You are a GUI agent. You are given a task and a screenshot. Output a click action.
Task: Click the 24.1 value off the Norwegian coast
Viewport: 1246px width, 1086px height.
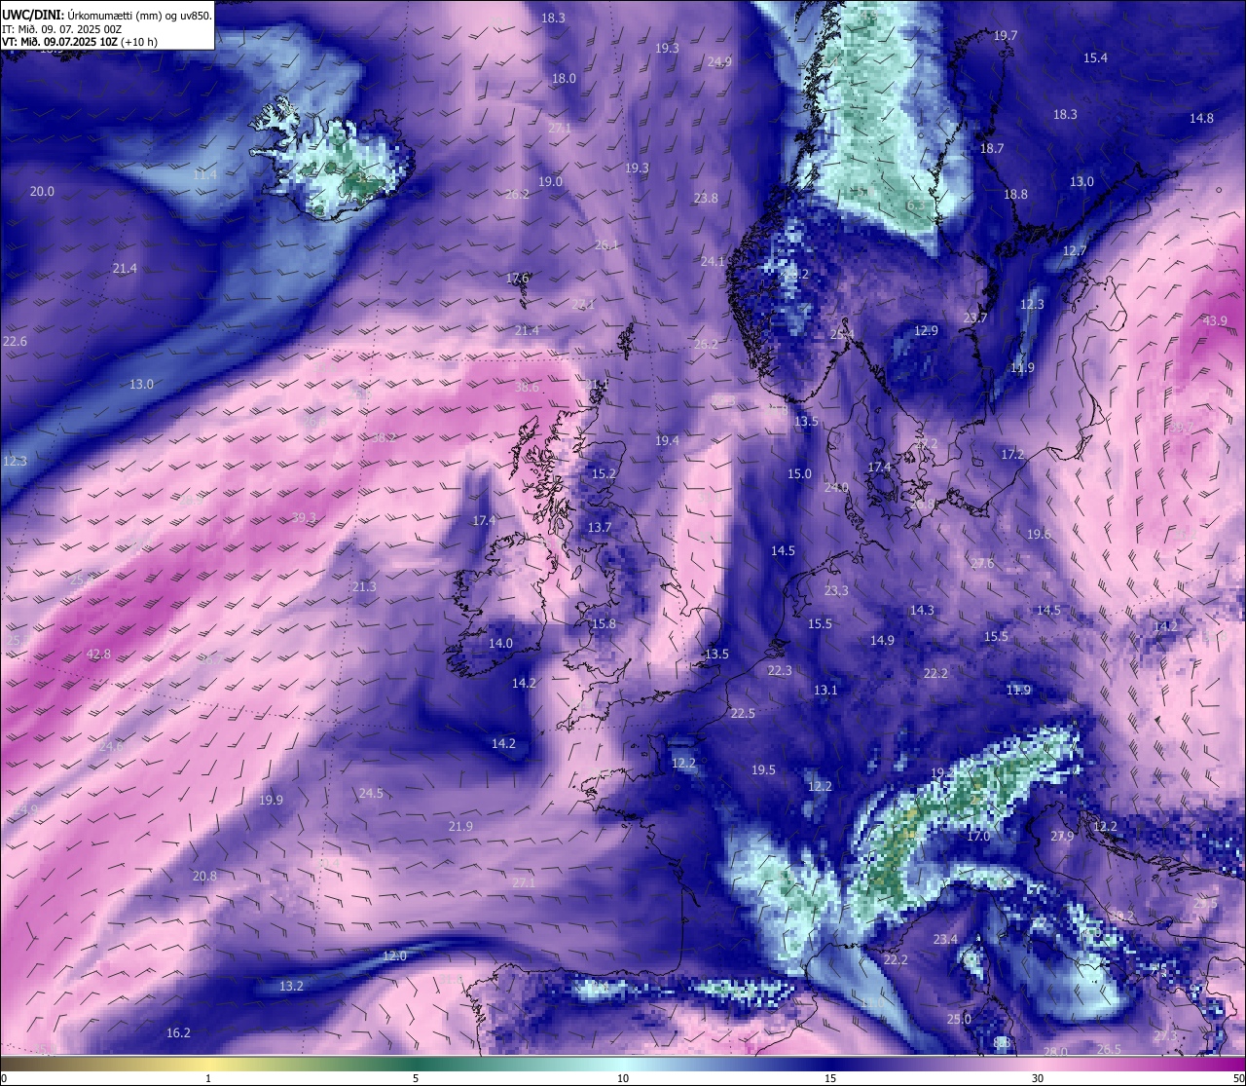point(713,261)
